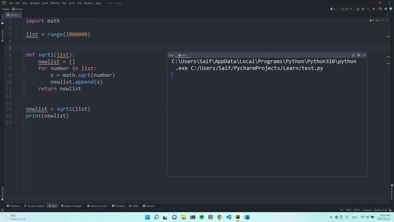Open the Services tool window
The image size is (394, 222).
coord(148,206)
